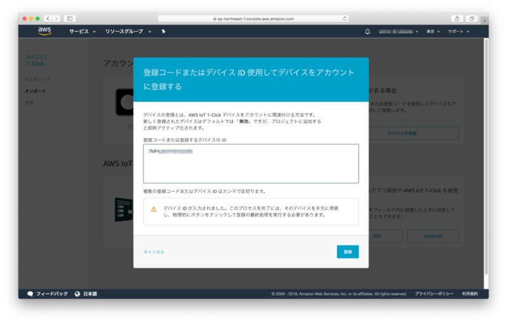507x323 pixels.
Task: Click the Safari back button
Action: point(48,18)
